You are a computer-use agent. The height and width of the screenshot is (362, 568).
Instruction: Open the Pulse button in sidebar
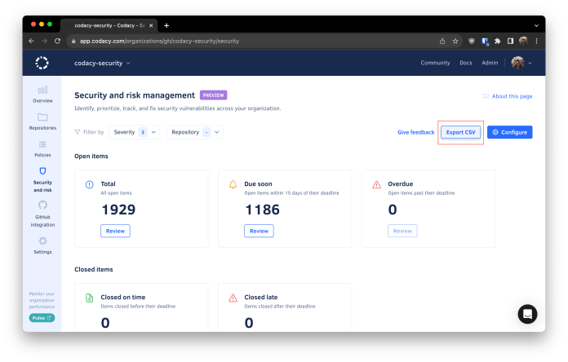click(x=42, y=318)
